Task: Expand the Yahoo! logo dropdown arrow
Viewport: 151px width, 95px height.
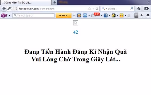Action: [9, 15]
